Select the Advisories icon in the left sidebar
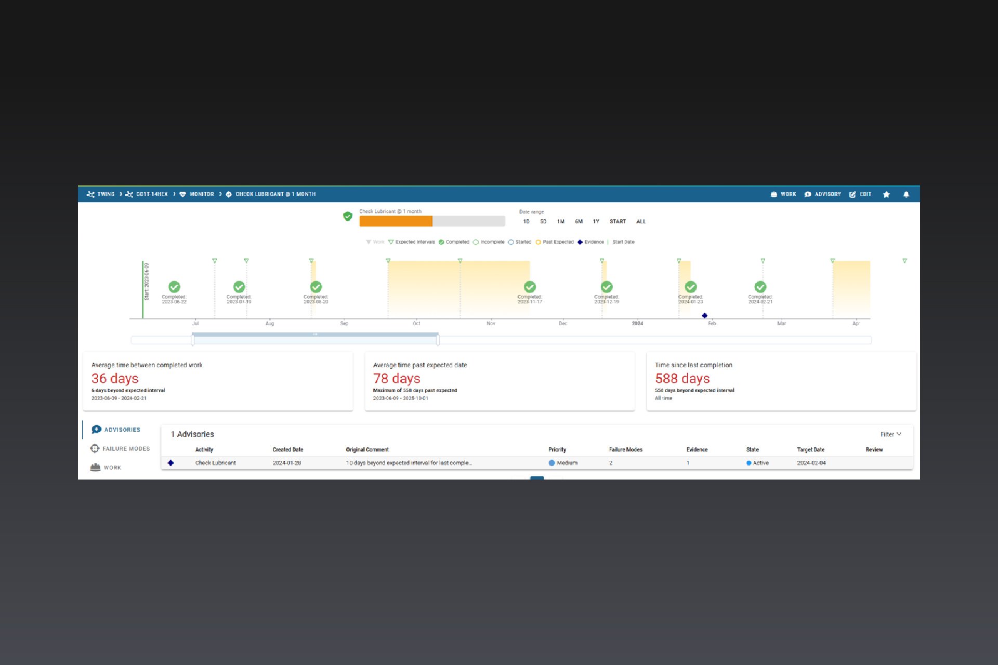The height and width of the screenshot is (665, 998). click(96, 429)
